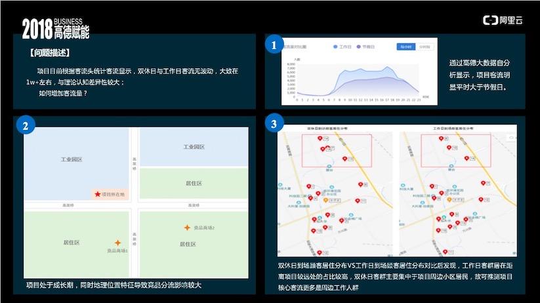Click the 8,000 value on chart y-axis
540x303 pixels.
pyautogui.click(x=291, y=64)
